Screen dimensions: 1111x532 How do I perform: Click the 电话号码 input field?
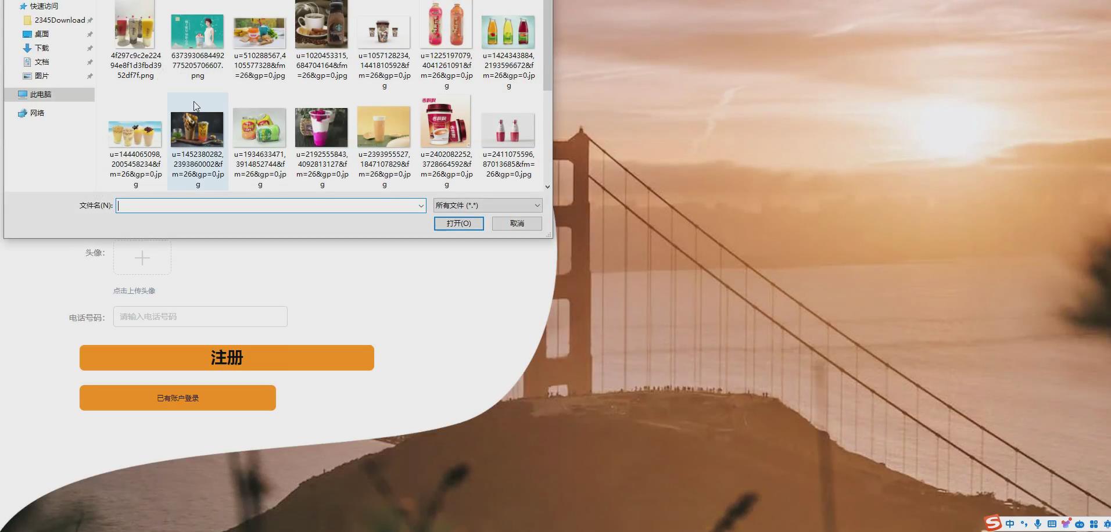200,317
